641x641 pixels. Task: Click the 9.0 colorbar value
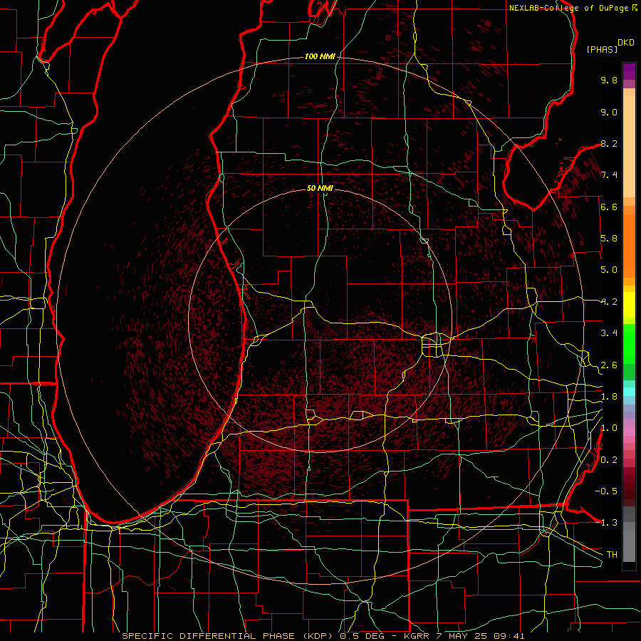pos(609,112)
